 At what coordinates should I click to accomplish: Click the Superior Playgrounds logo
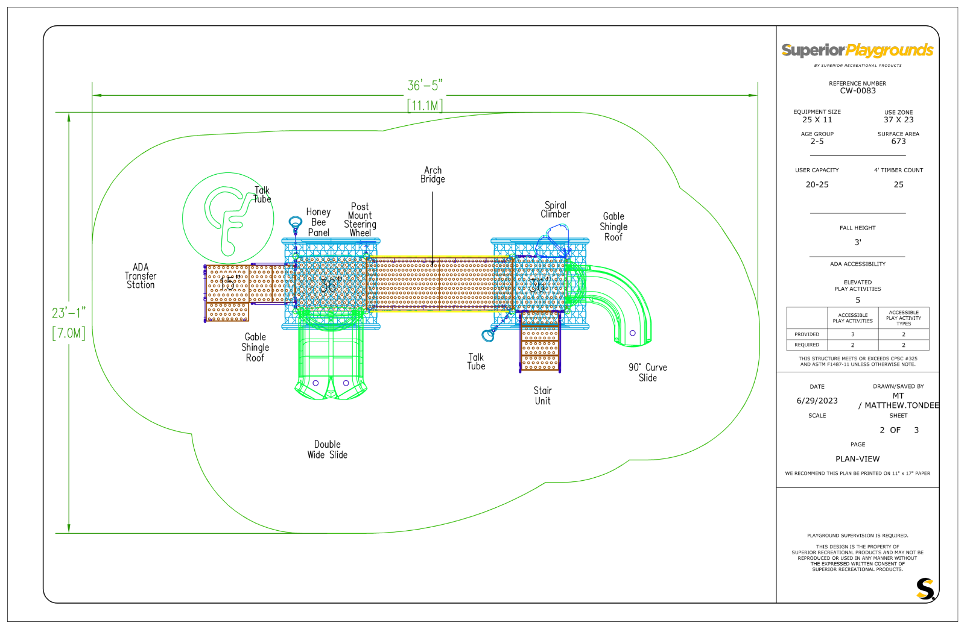(x=857, y=51)
